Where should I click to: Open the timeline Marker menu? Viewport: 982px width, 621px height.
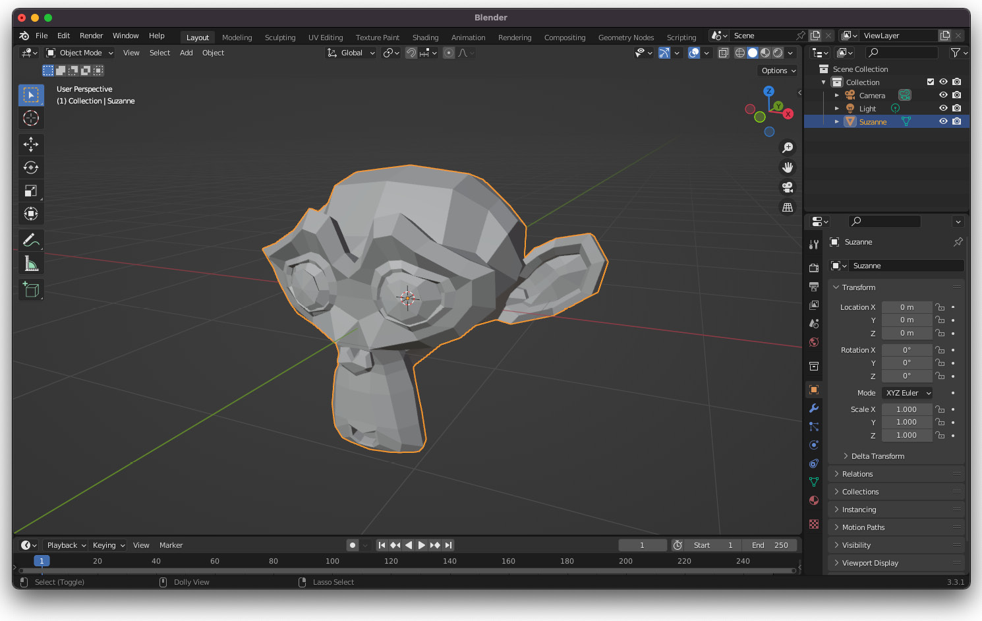coord(171,545)
